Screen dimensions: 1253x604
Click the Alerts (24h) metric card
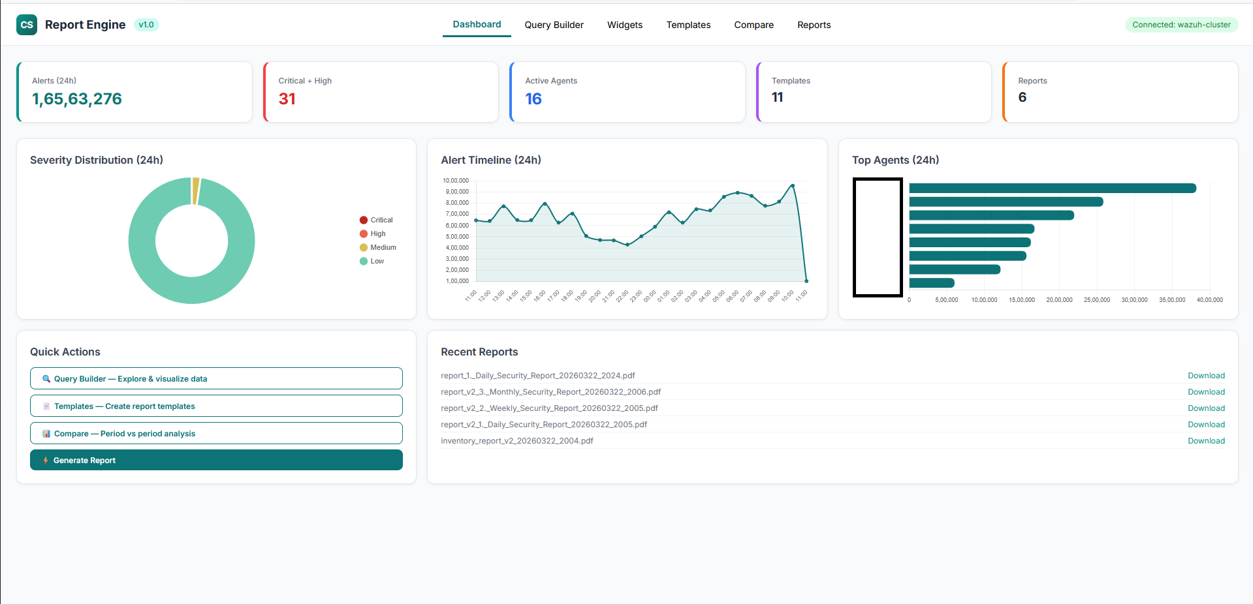tap(134, 91)
